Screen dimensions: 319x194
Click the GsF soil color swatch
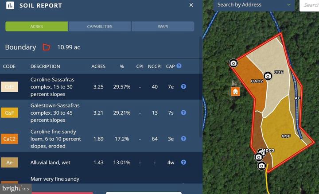coord(9,113)
